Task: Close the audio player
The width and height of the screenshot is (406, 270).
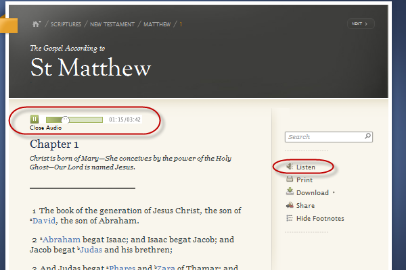Action: (x=45, y=128)
